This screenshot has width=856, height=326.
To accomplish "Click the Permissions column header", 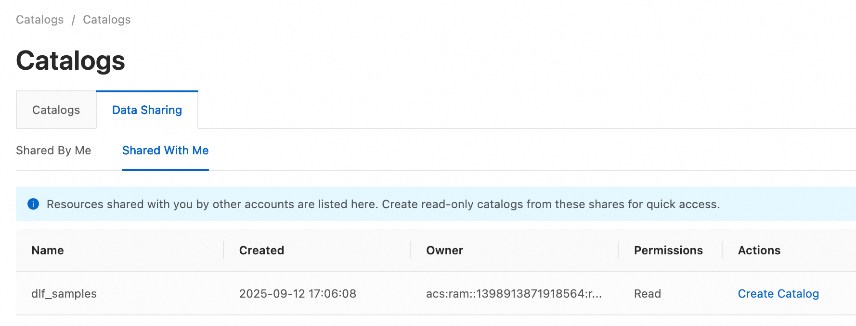I will click(668, 250).
